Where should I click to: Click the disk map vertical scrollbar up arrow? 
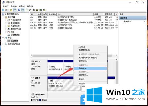click(117, 59)
